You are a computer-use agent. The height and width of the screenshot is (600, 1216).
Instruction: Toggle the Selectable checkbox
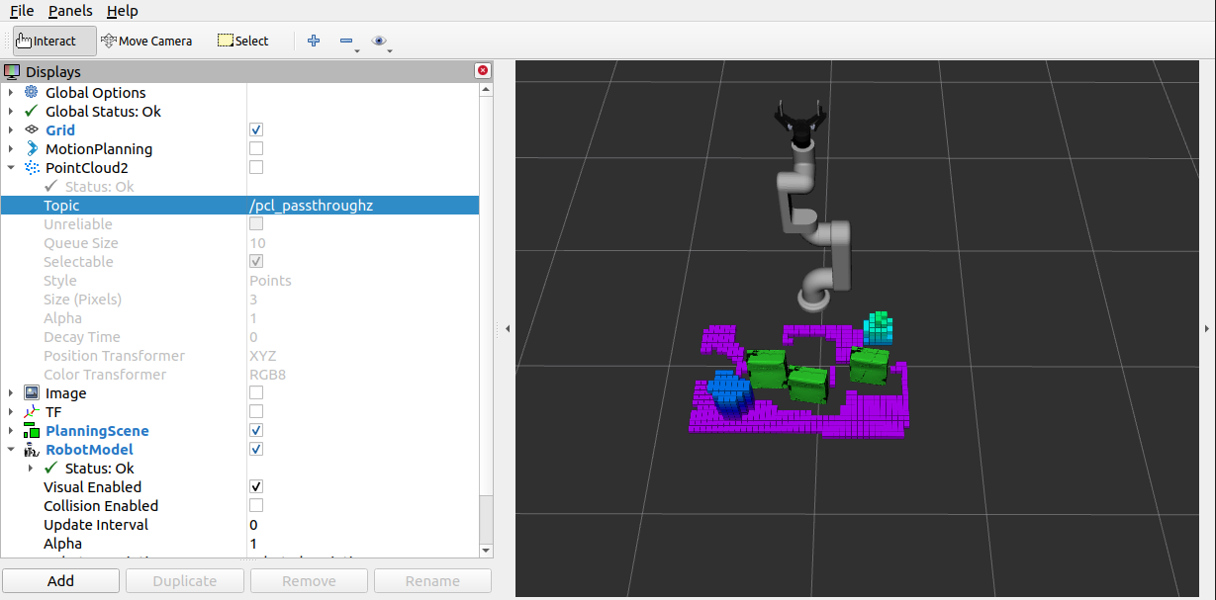click(x=256, y=261)
